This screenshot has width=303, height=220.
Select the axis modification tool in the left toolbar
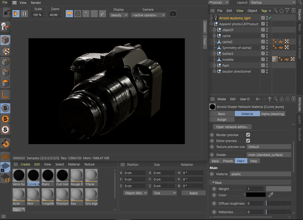pyautogui.click(x=5, y=95)
